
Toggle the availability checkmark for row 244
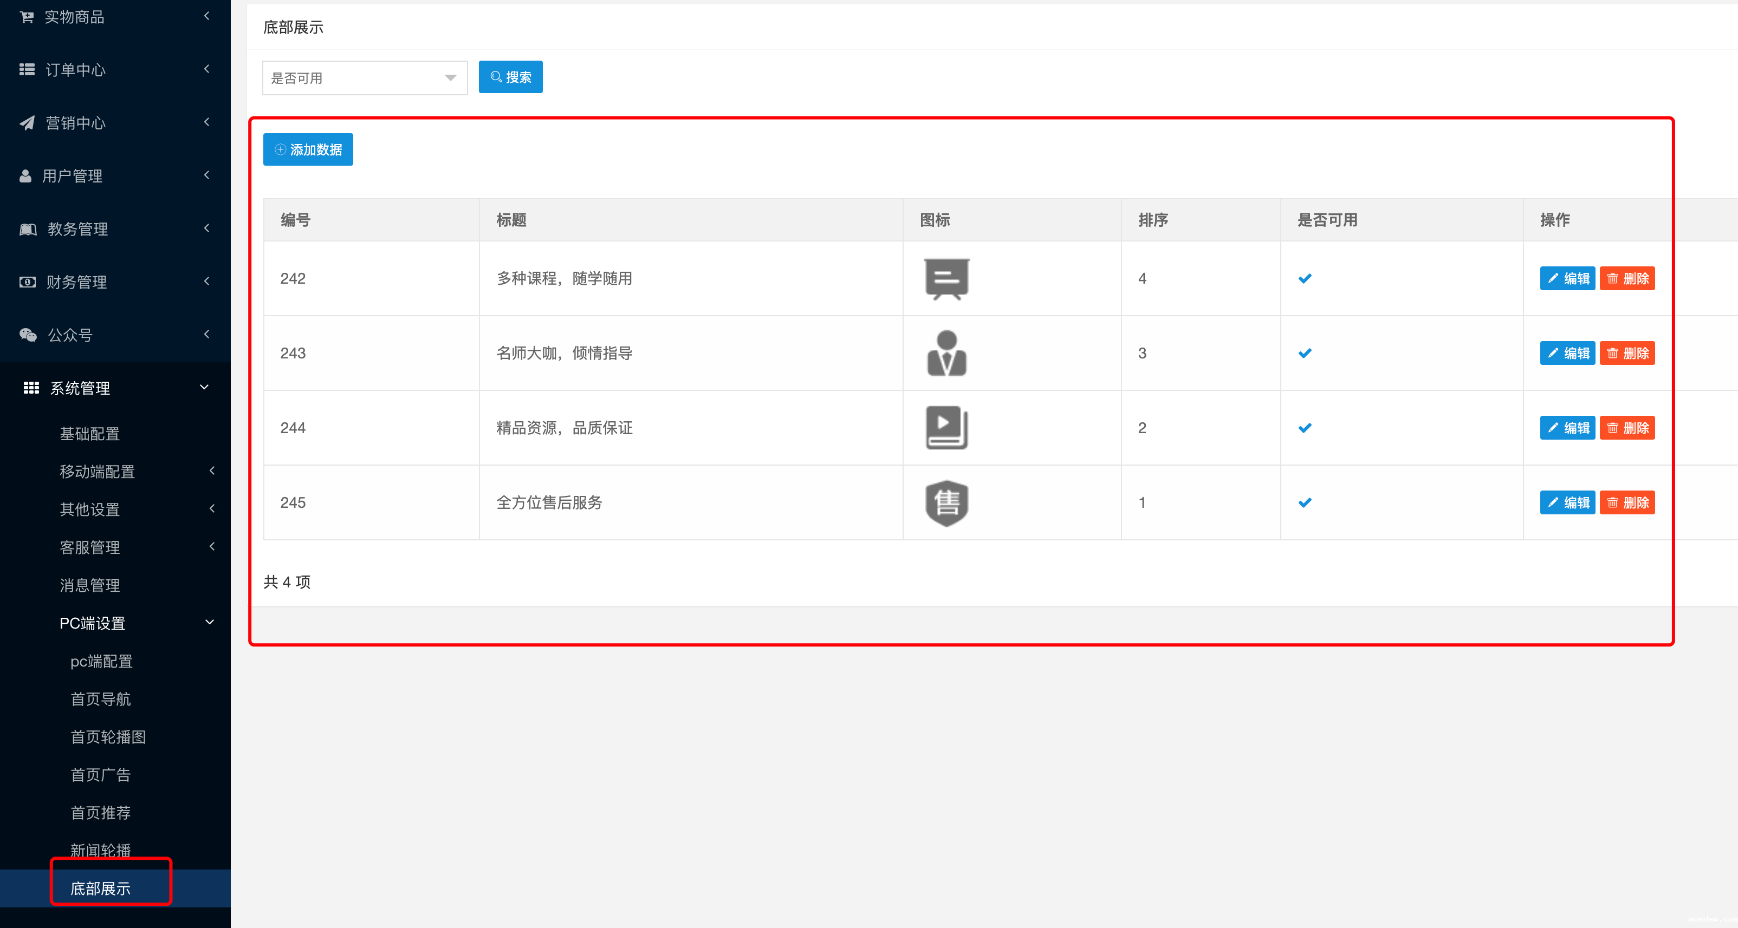coord(1305,428)
